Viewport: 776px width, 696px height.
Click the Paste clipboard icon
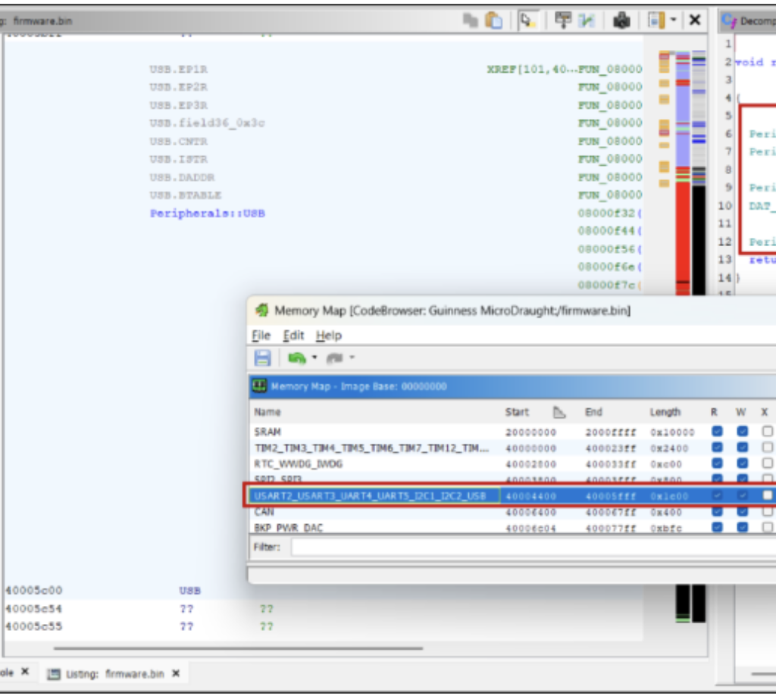[x=493, y=21]
